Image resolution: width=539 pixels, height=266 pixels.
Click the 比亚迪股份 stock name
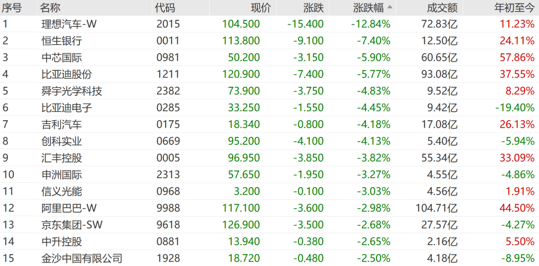67,74
